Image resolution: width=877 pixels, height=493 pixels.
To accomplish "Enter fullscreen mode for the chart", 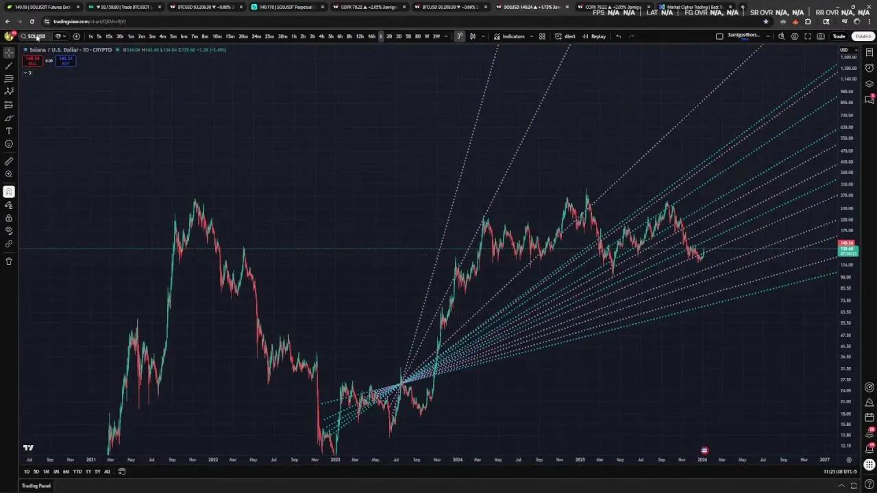I will click(x=808, y=36).
